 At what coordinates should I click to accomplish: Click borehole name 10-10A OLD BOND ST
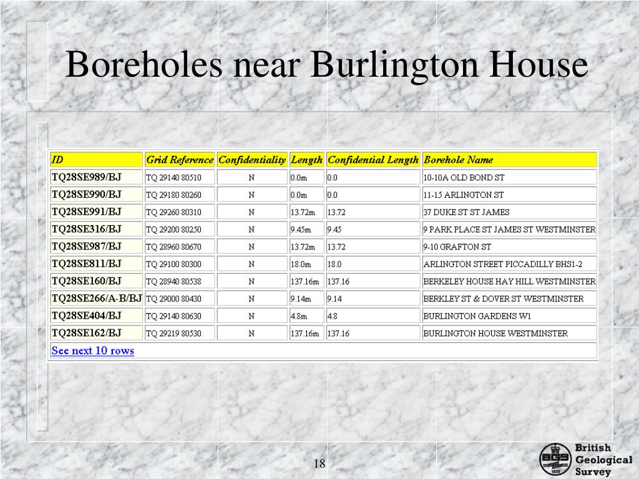[x=464, y=178]
